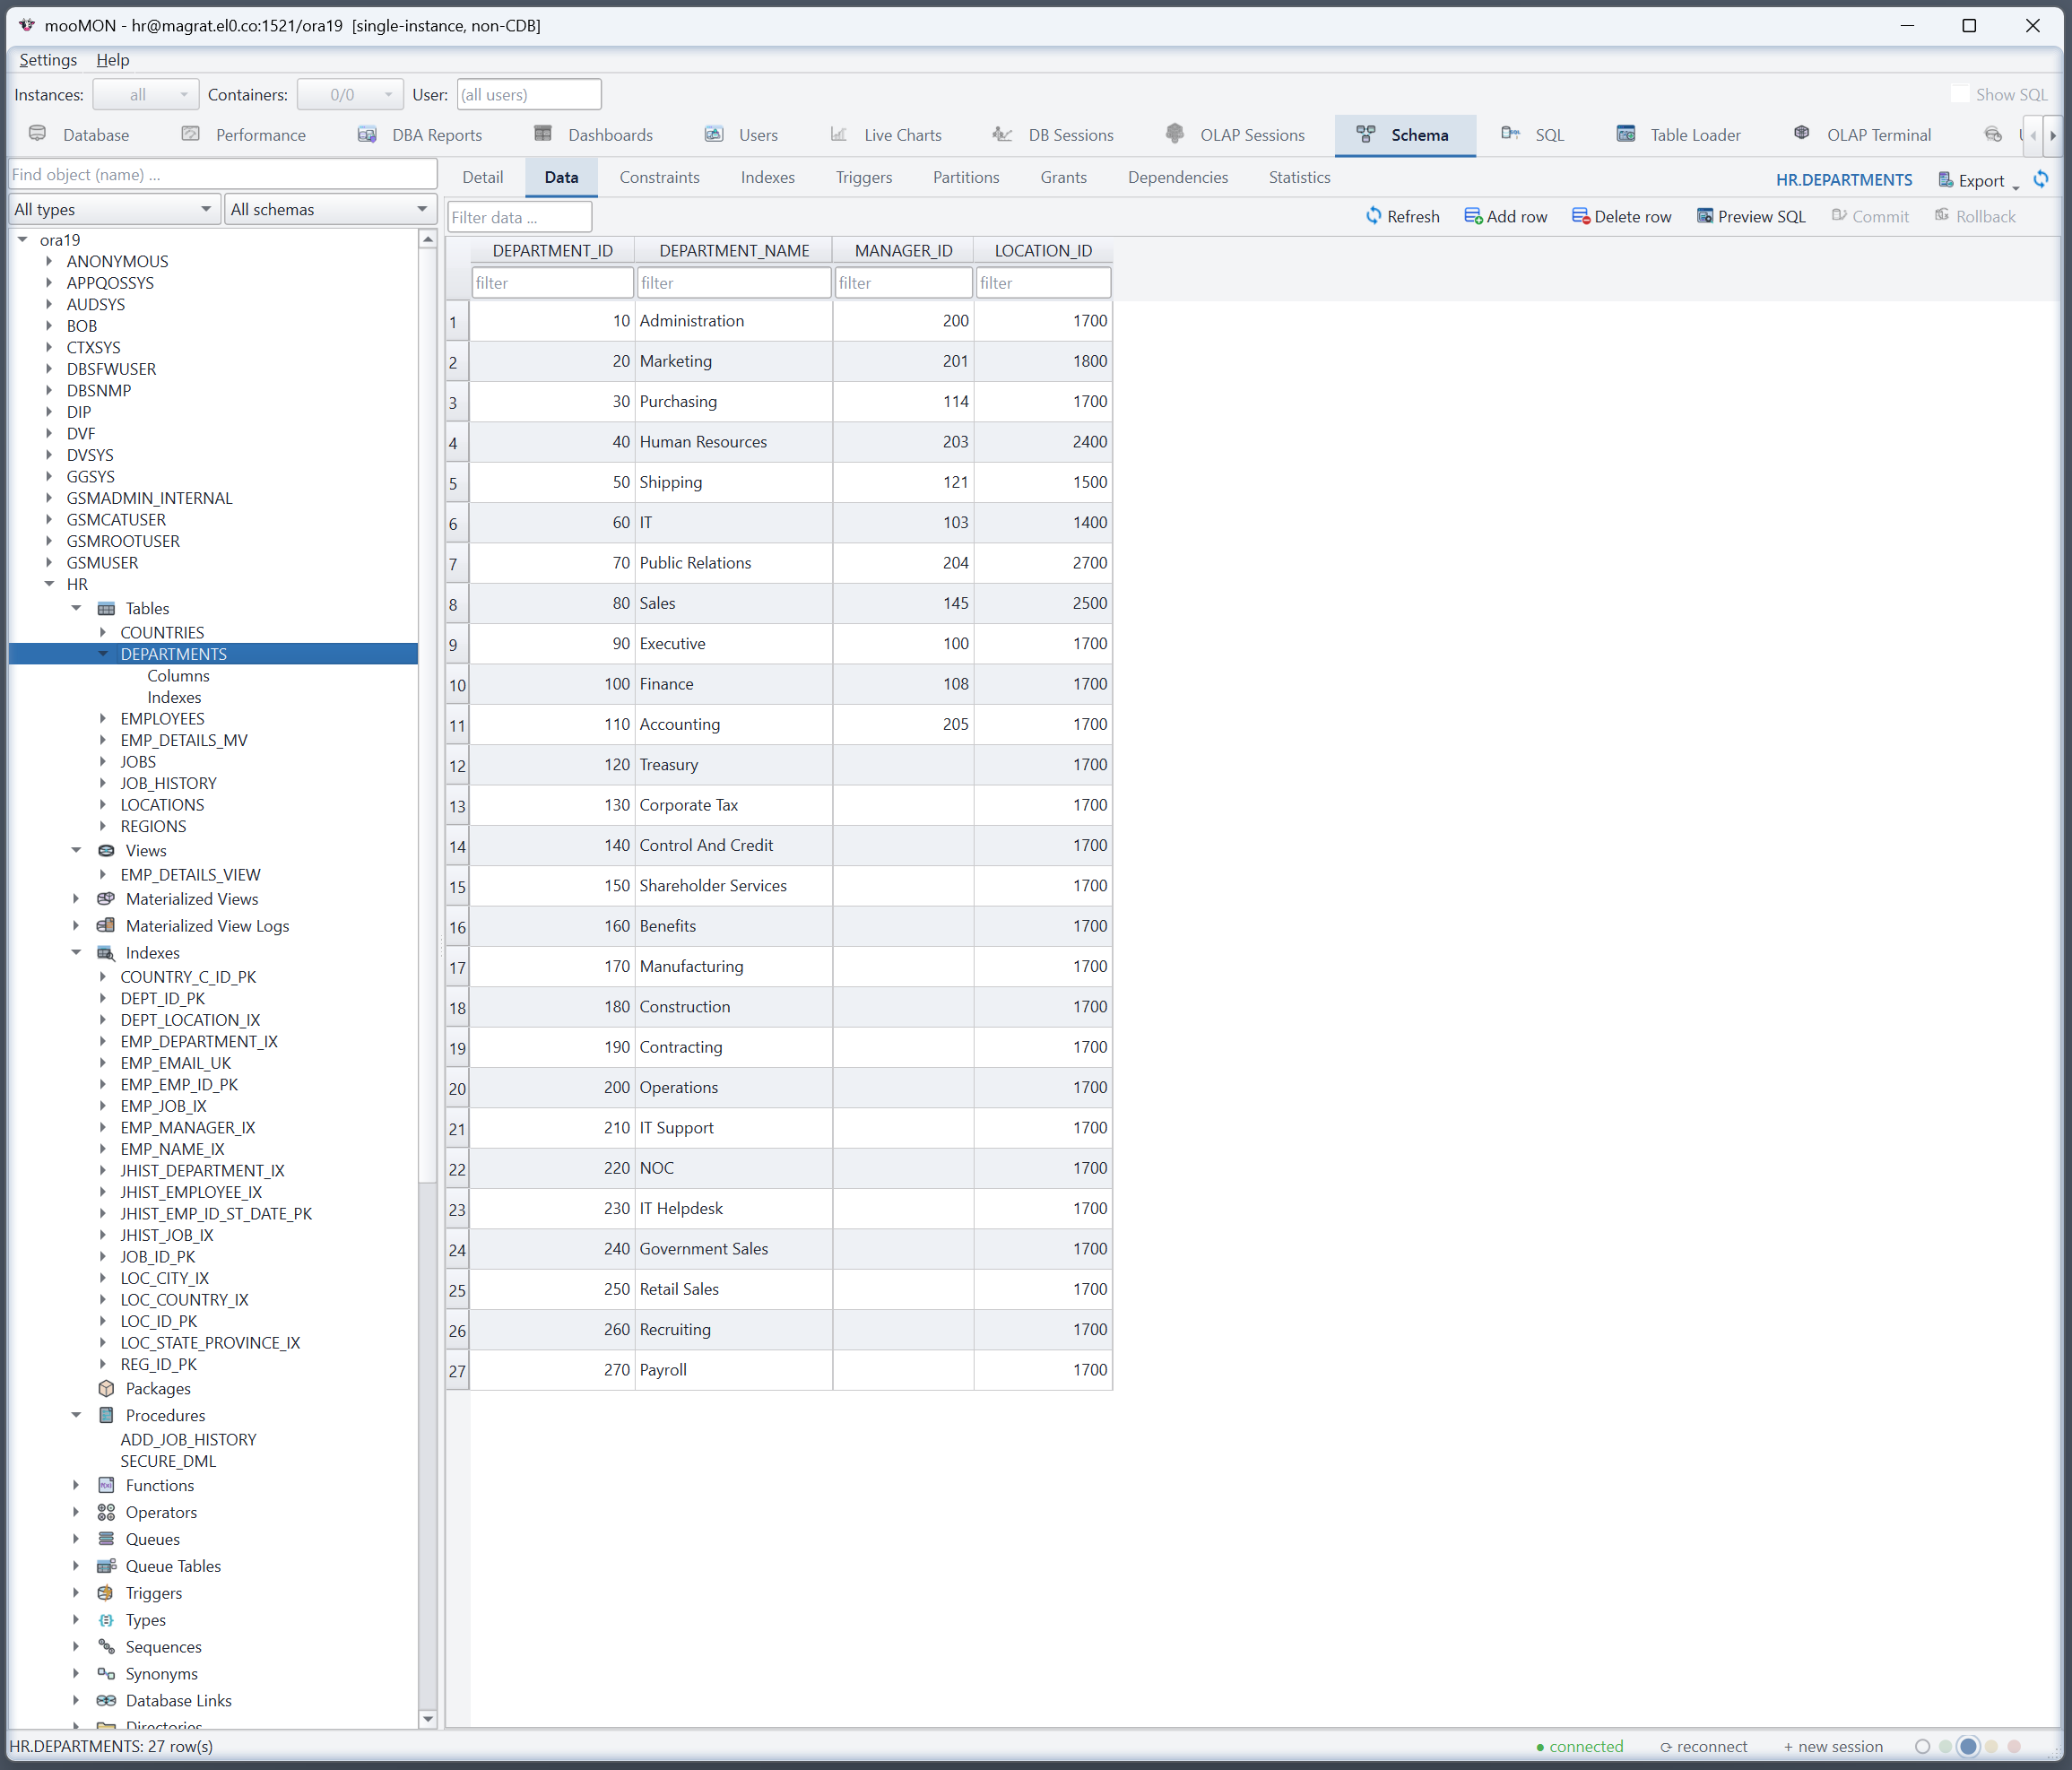Click the new session link
The image size is (2072, 1770).
click(1833, 1746)
